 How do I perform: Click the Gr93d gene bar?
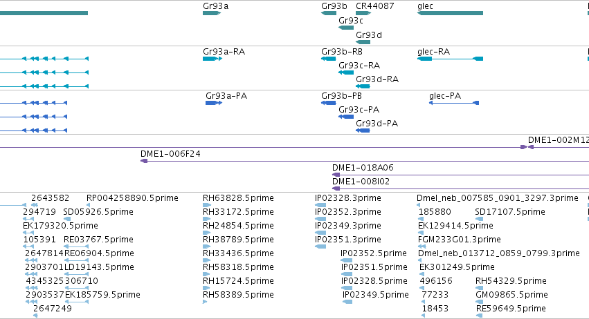(363, 42)
